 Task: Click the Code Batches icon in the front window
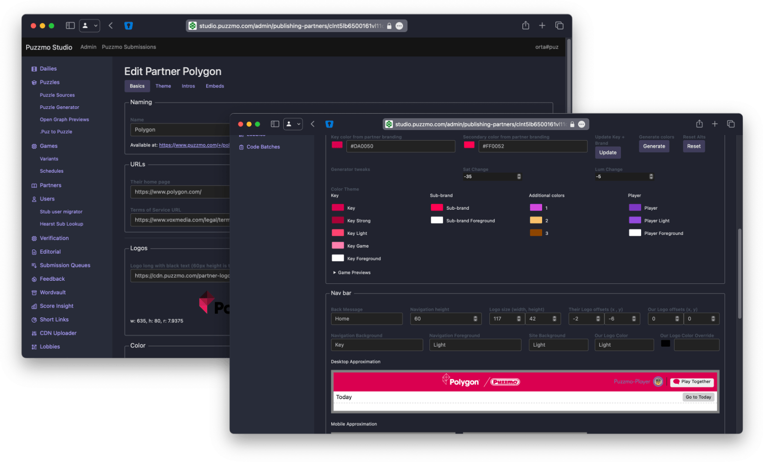(x=242, y=147)
